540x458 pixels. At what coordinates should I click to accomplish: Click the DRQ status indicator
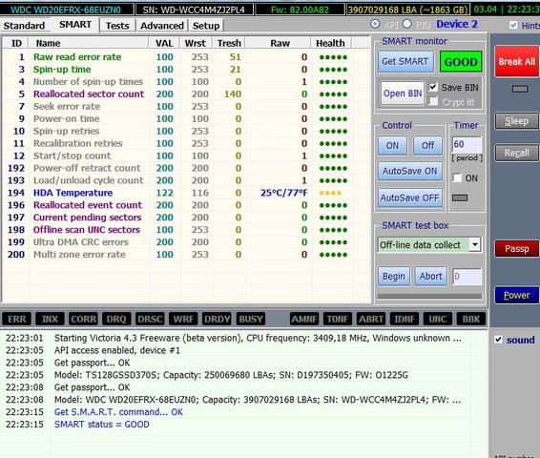[x=116, y=320]
